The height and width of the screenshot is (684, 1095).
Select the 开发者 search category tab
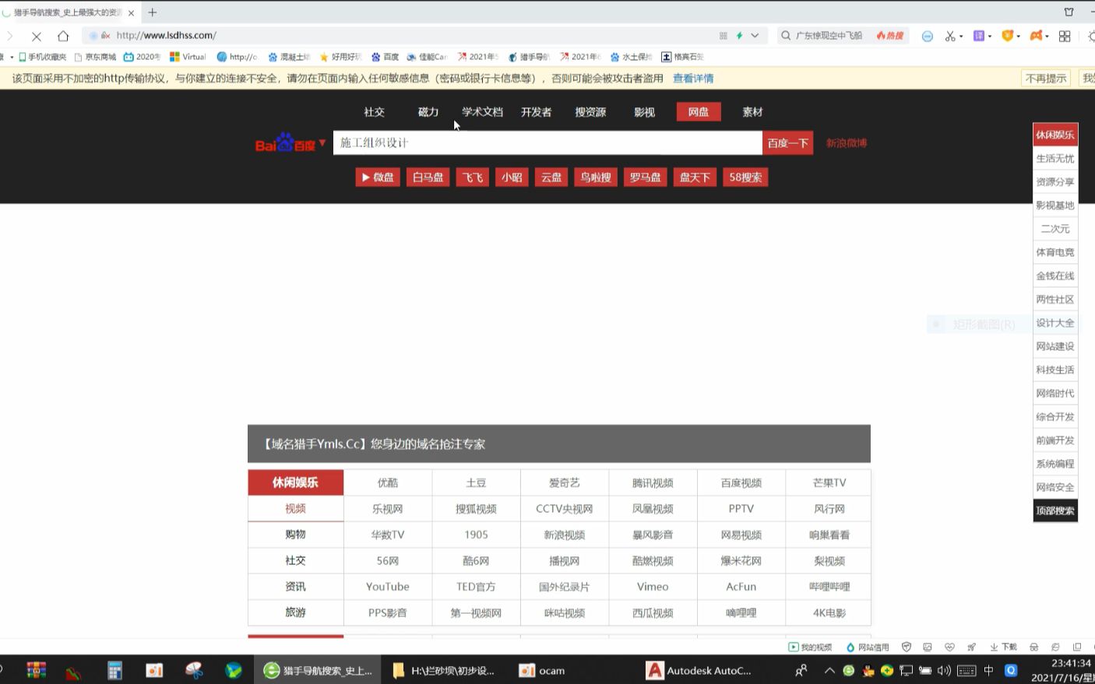537,112
